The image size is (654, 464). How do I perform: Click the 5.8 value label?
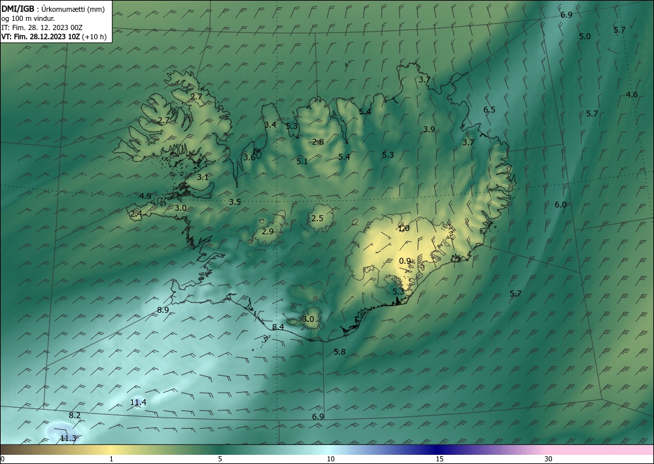tap(340, 351)
